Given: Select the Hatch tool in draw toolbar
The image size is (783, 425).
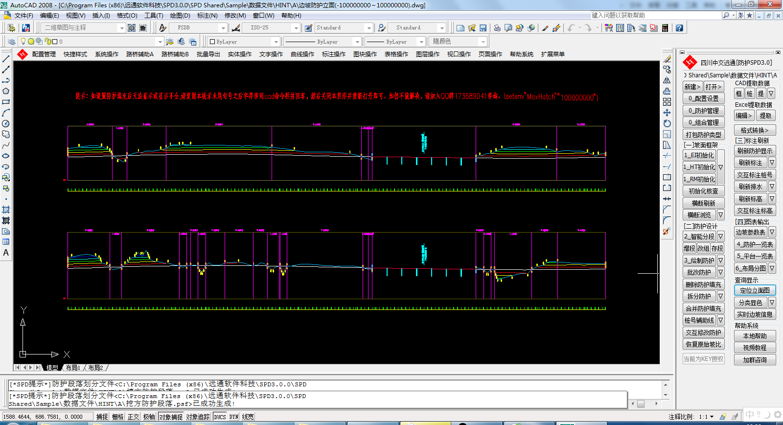Looking at the screenshot, I should click(6, 210).
